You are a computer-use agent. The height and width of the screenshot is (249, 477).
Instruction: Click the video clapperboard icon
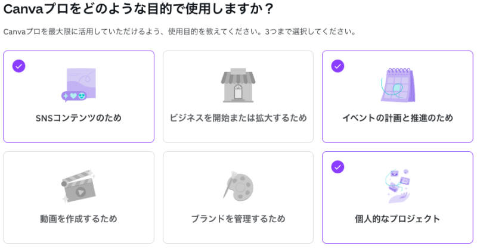[79, 186]
